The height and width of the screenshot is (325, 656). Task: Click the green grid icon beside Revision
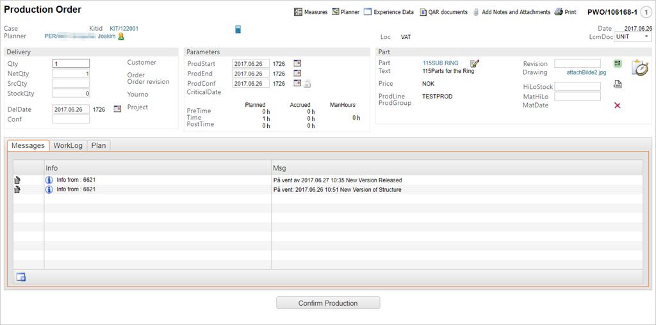[618, 63]
